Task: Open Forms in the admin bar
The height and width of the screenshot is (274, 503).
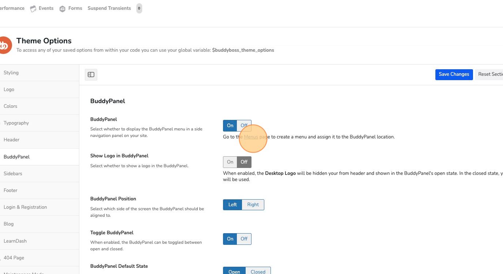Action: click(x=75, y=8)
